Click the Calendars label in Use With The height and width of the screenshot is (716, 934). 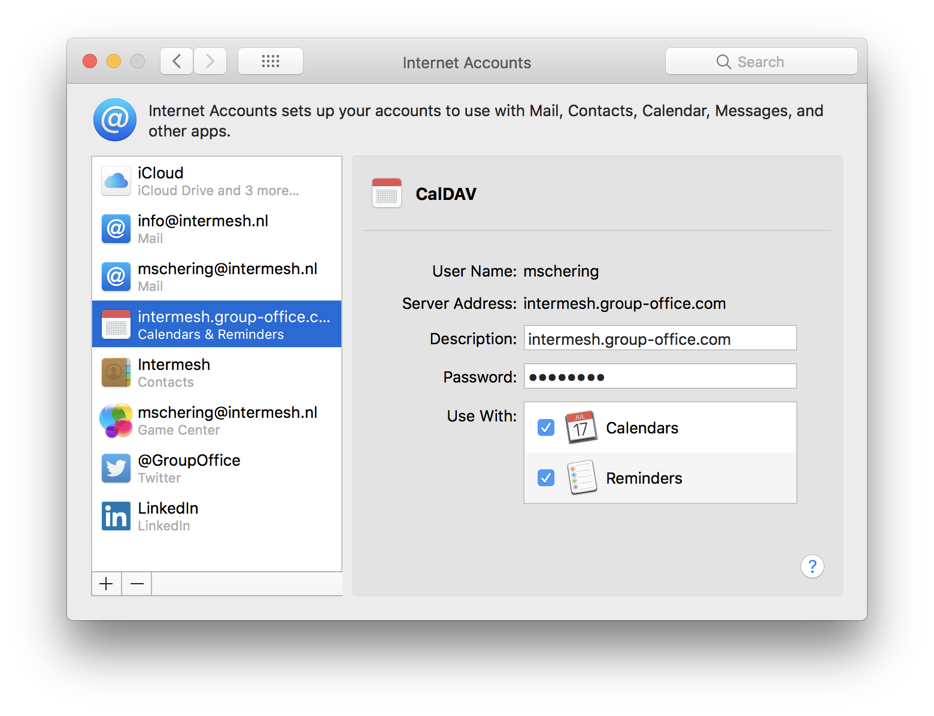(642, 428)
